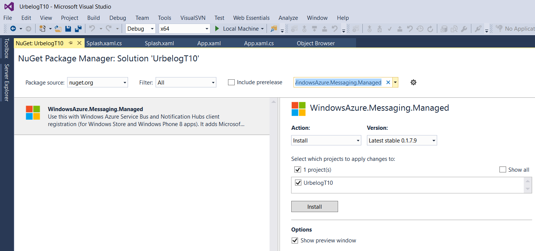Open the Package source dropdown
535x251 pixels.
pyautogui.click(x=97, y=83)
